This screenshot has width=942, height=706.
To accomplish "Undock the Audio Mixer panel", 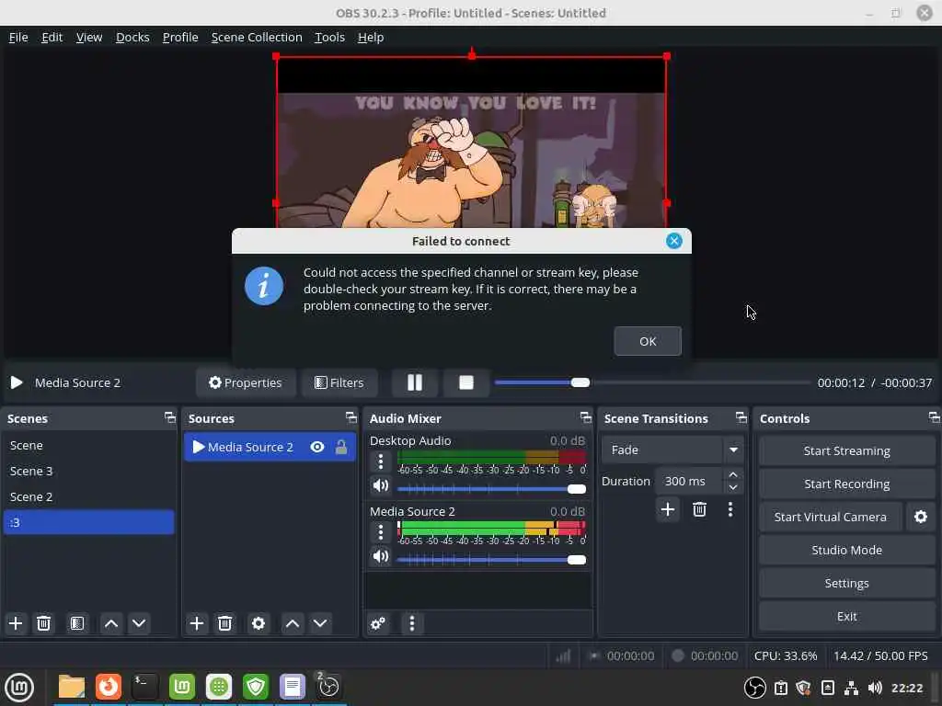I will click(x=586, y=417).
